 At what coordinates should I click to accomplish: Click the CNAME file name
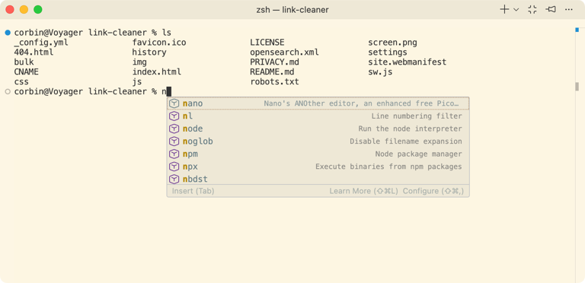click(x=26, y=72)
